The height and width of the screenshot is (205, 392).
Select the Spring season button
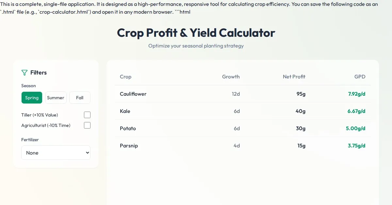tap(32, 98)
